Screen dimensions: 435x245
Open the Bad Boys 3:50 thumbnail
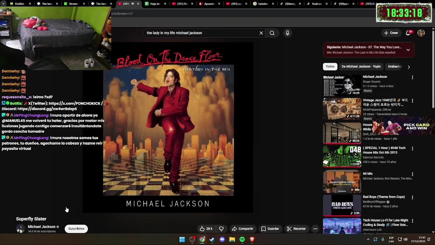342,205
